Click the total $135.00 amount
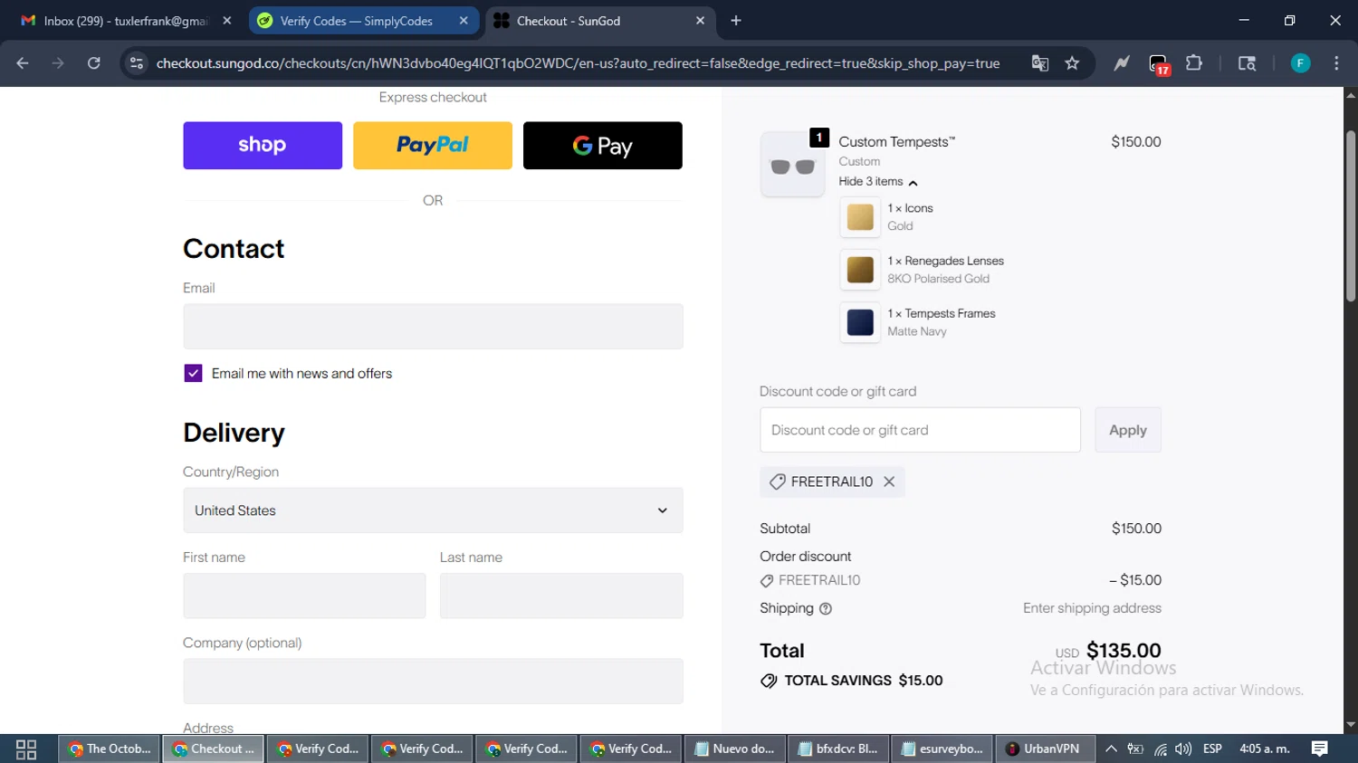 1124,651
